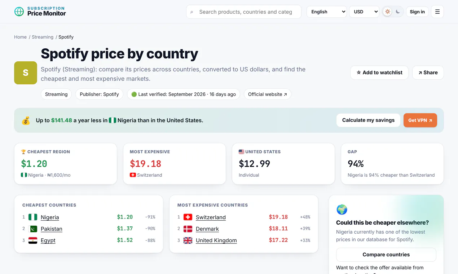Image resolution: width=458 pixels, height=274 pixels.
Task: Open Nigeria country link
Action: click(50, 217)
